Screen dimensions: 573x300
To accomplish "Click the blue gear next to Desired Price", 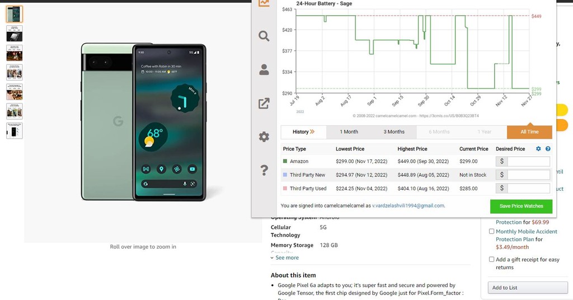I will coord(538,149).
